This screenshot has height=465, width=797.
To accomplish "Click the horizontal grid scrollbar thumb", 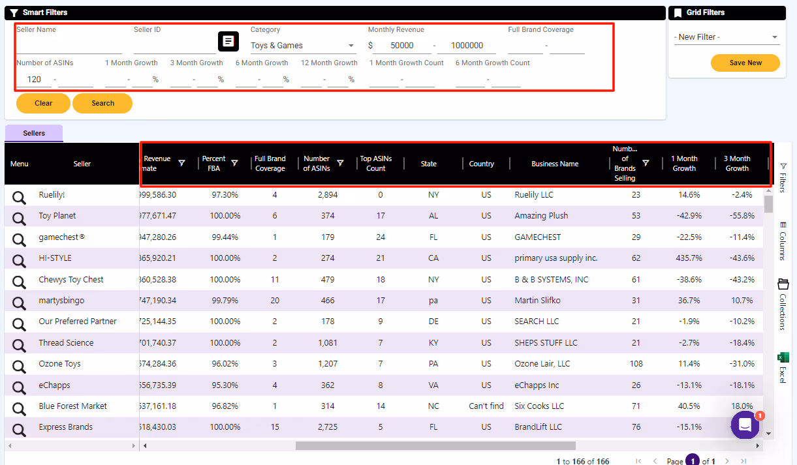I will tap(435, 445).
